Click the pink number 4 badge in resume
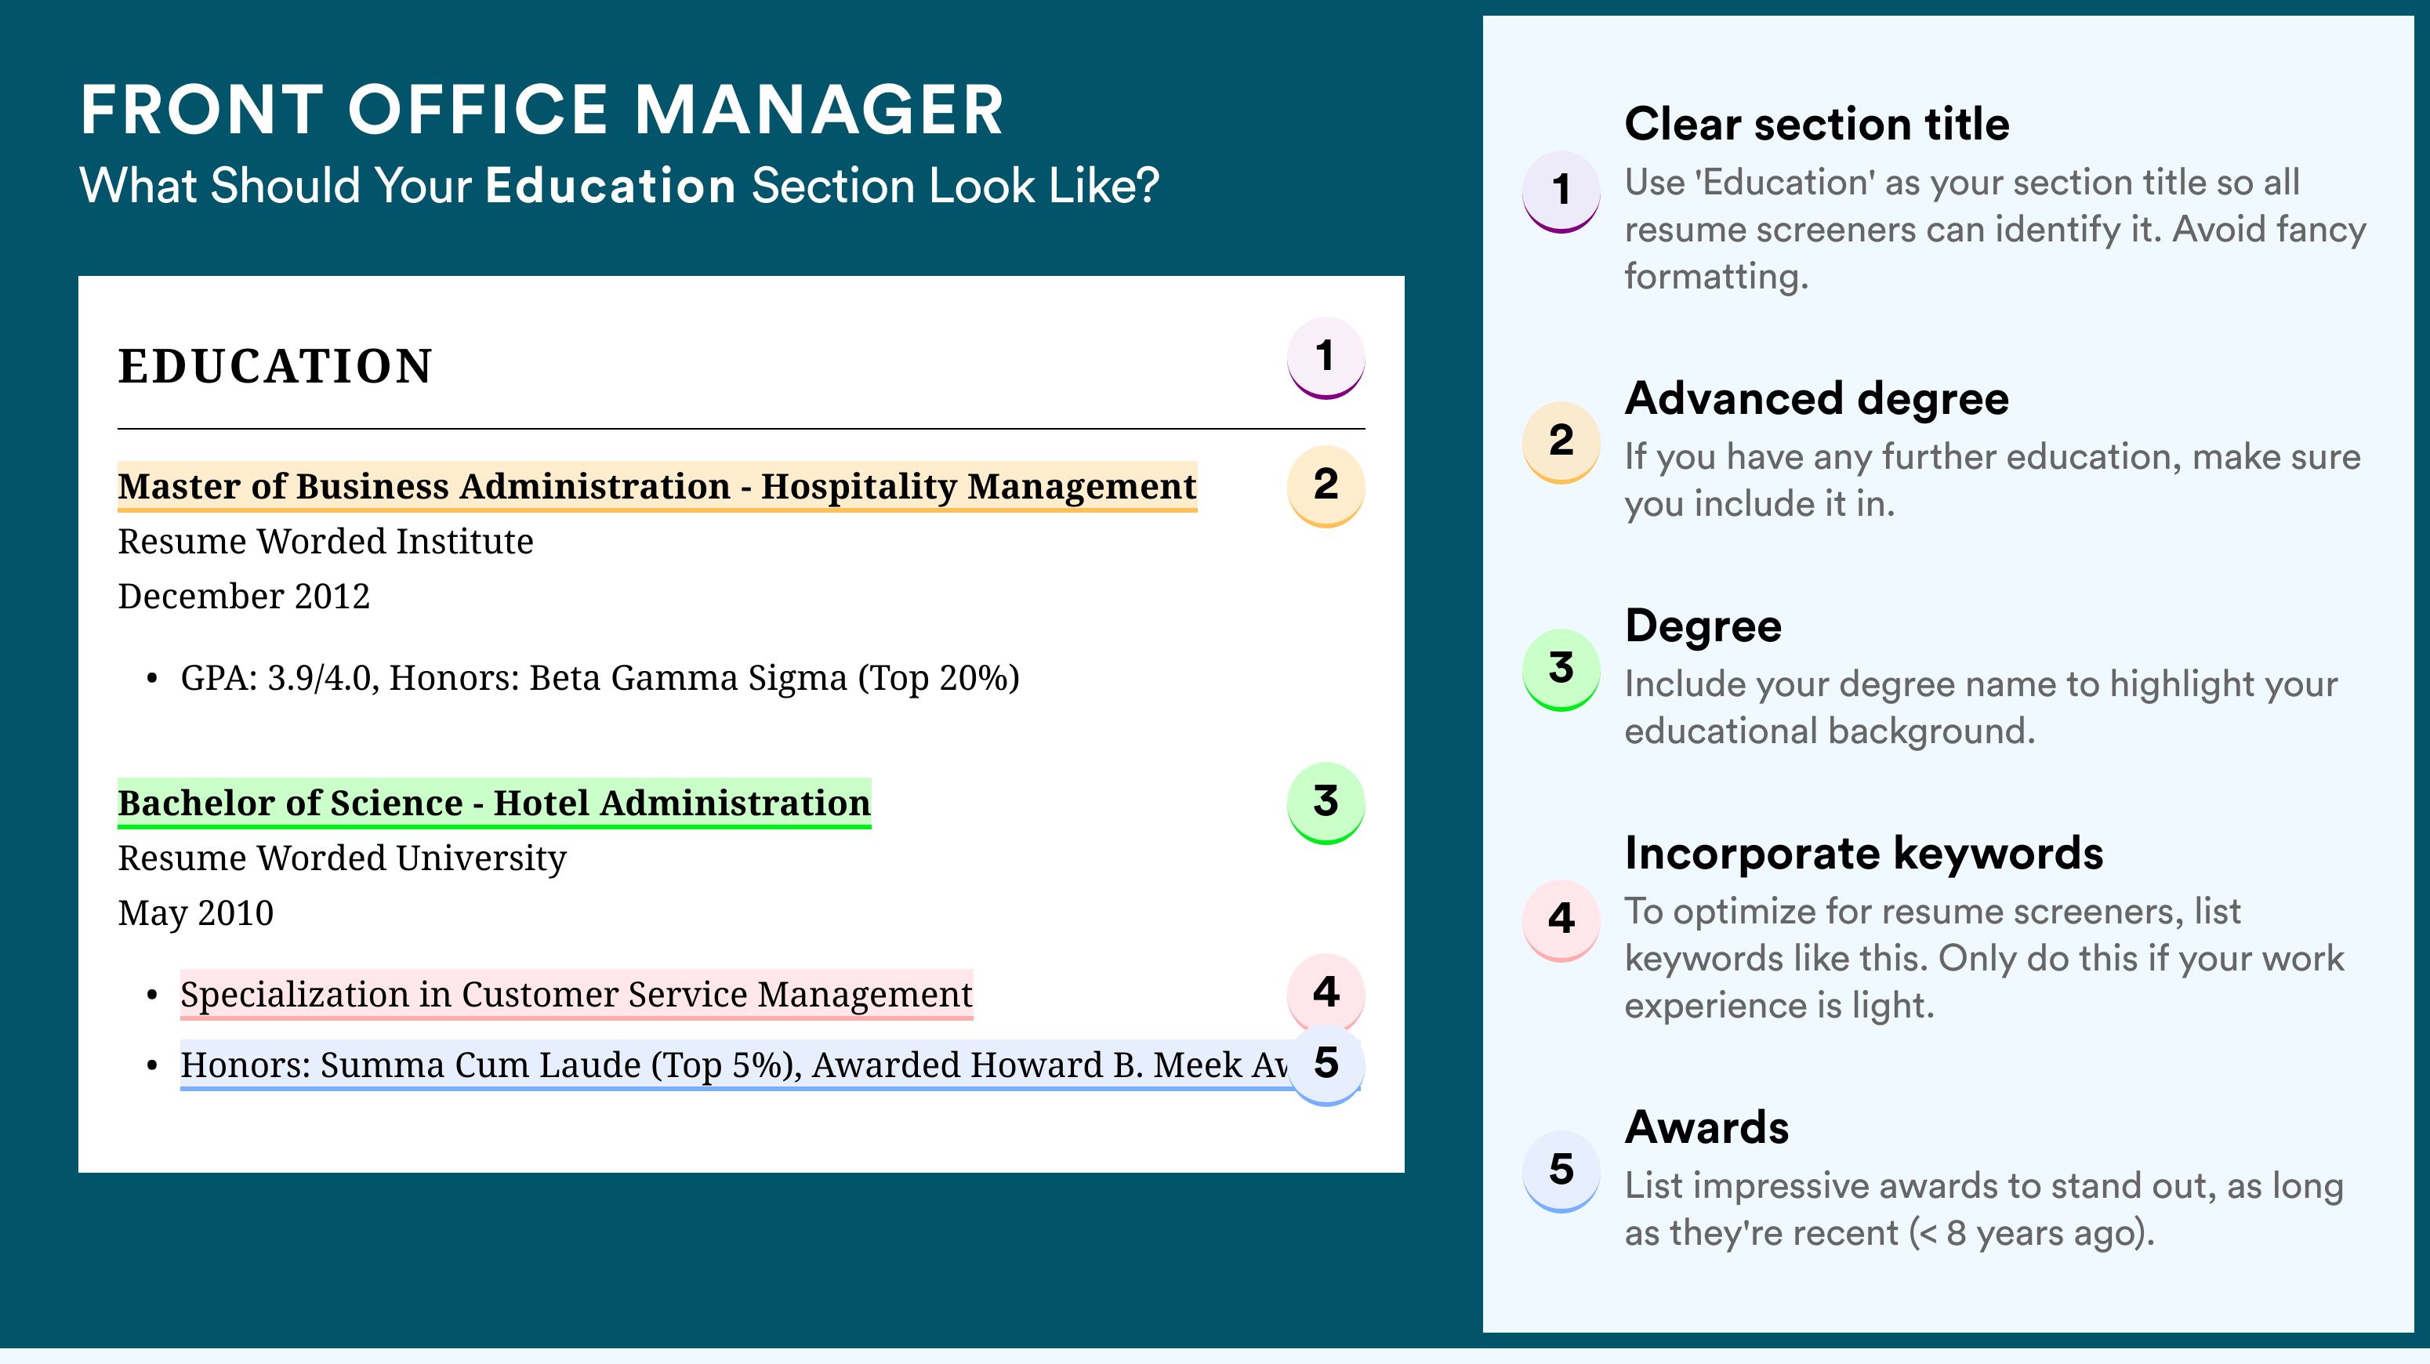 point(1326,992)
